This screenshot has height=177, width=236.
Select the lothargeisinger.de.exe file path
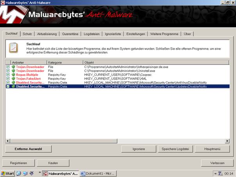point(126,67)
